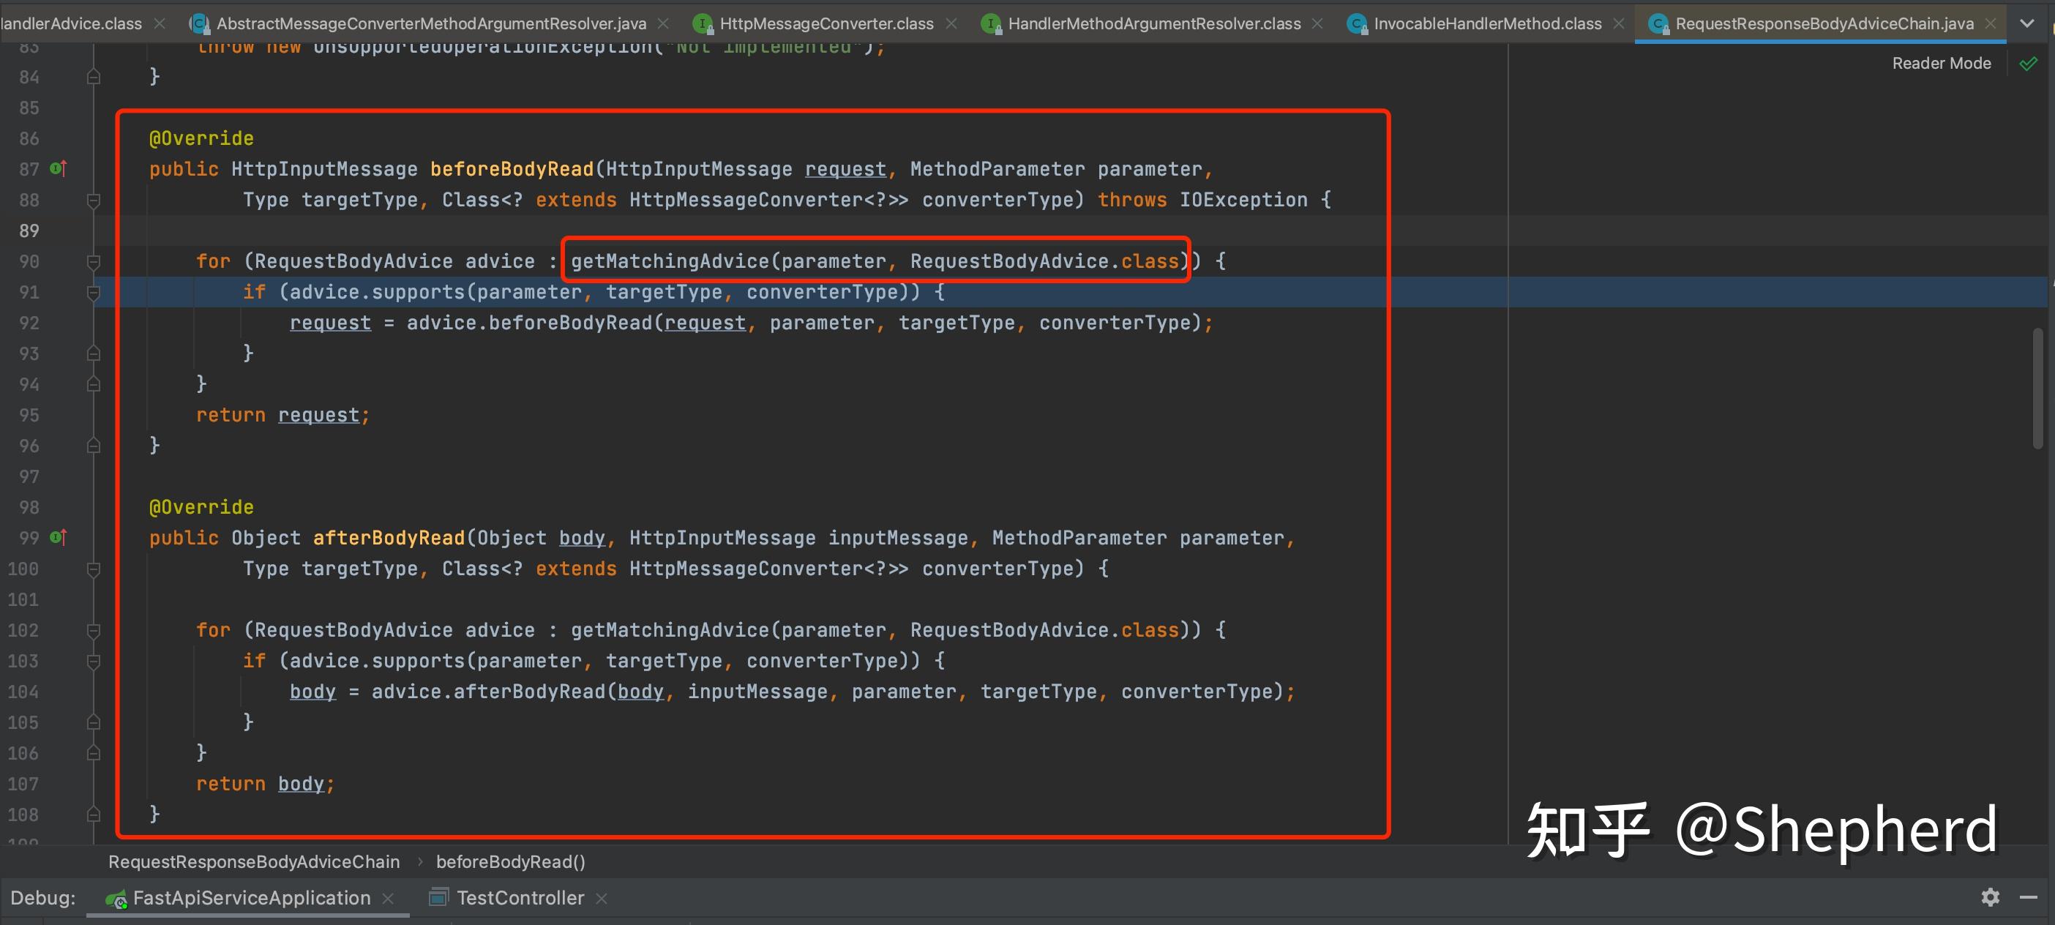Screen dimensions: 2055x925
Task: Minimize the Debug tool window
Action: click(2029, 897)
